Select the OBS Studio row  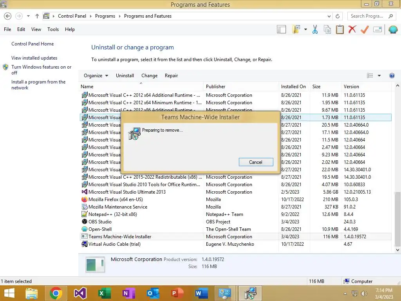point(235,222)
